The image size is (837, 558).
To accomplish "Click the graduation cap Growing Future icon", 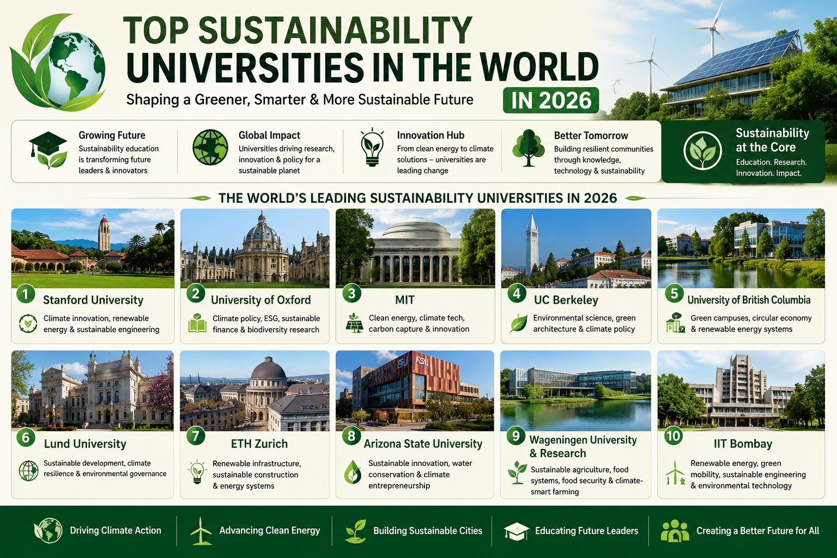I will pyautogui.click(x=48, y=151).
